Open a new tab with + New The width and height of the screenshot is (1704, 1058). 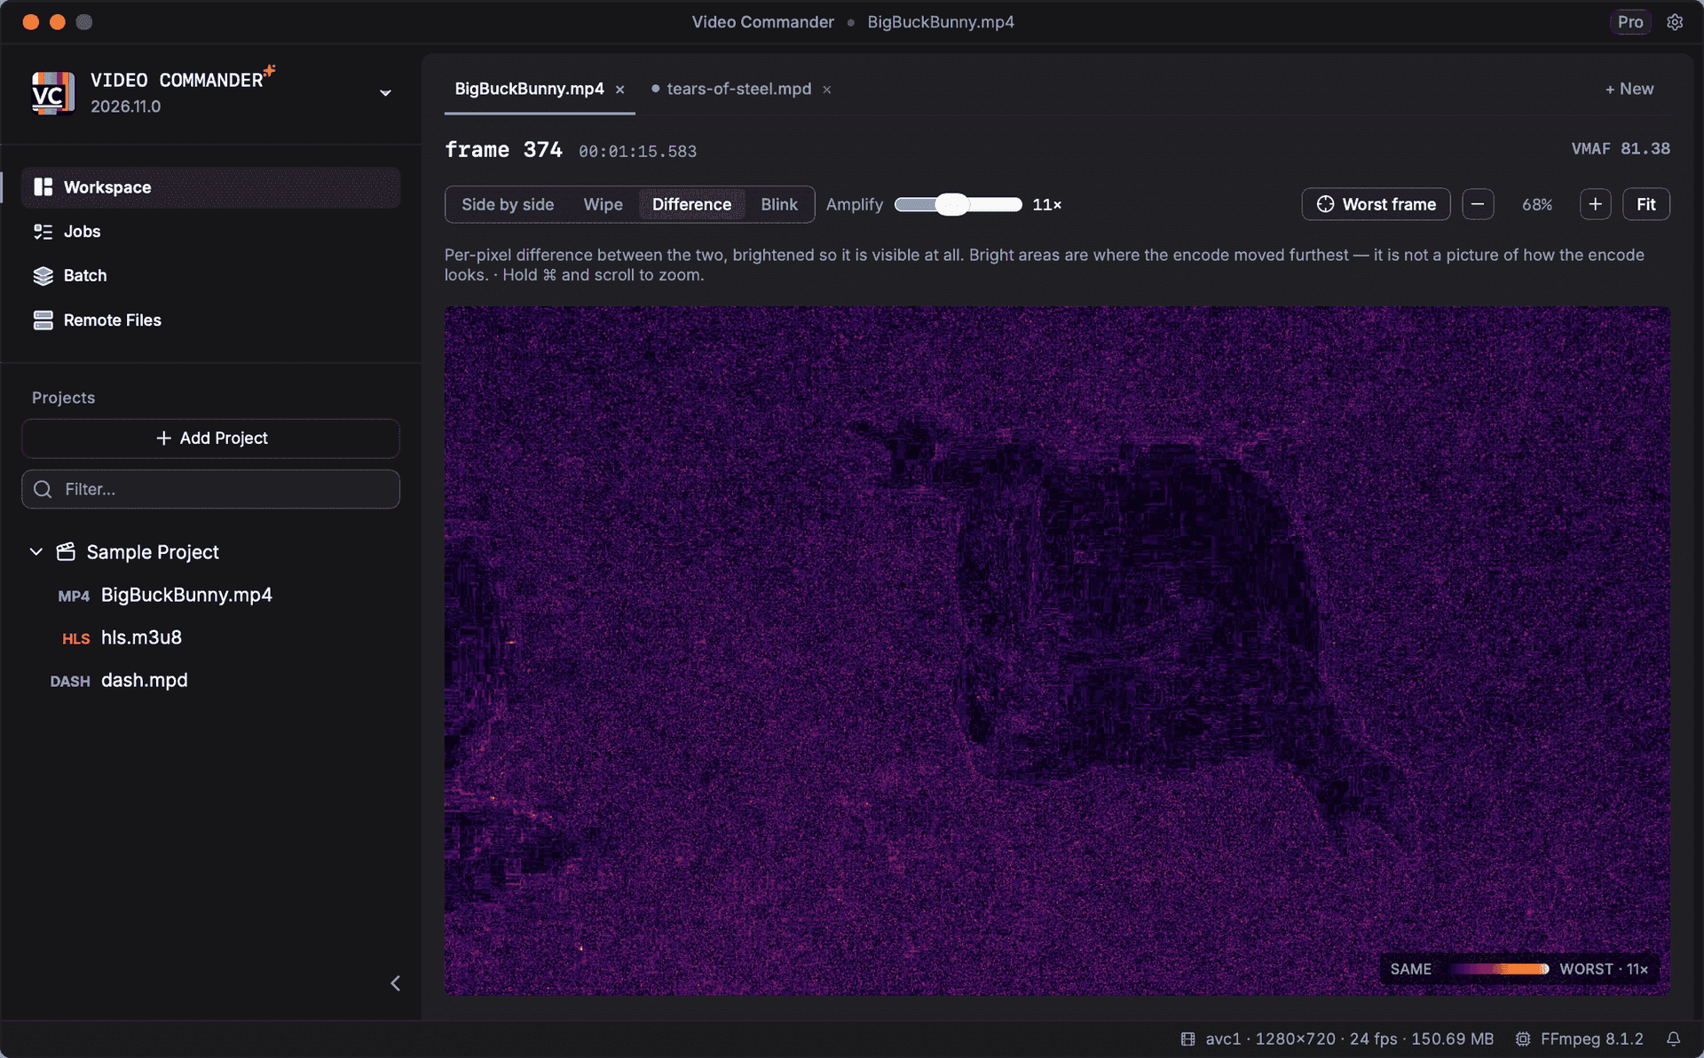pyautogui.click(x=1629, y=89)
